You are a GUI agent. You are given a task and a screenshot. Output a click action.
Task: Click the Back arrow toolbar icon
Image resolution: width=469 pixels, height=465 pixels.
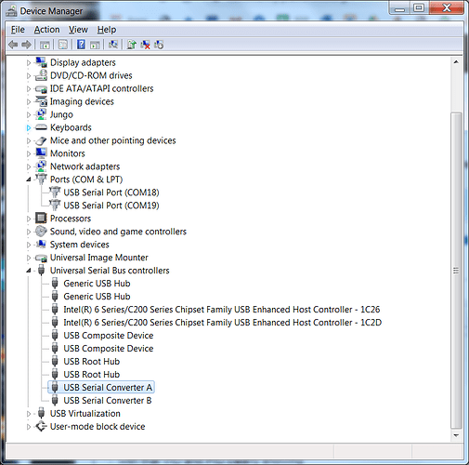coord(13,45)
